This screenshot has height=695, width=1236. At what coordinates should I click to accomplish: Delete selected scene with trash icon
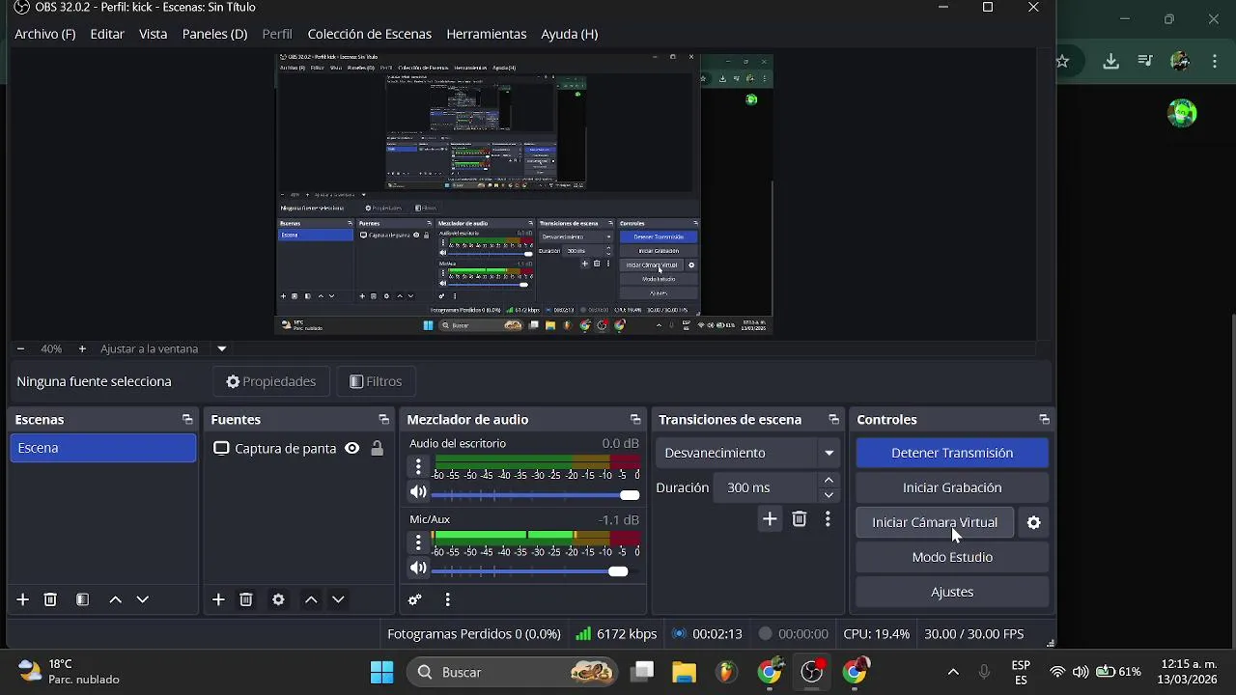pyautogui.click(x=51, y=599)
